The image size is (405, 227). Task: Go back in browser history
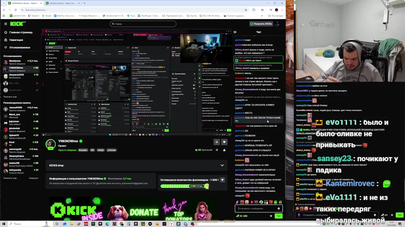[4, 10]
